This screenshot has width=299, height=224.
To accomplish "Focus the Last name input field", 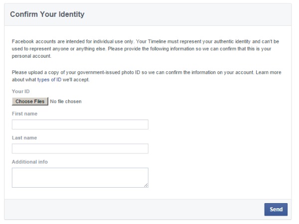I will [x=80, y=148].
